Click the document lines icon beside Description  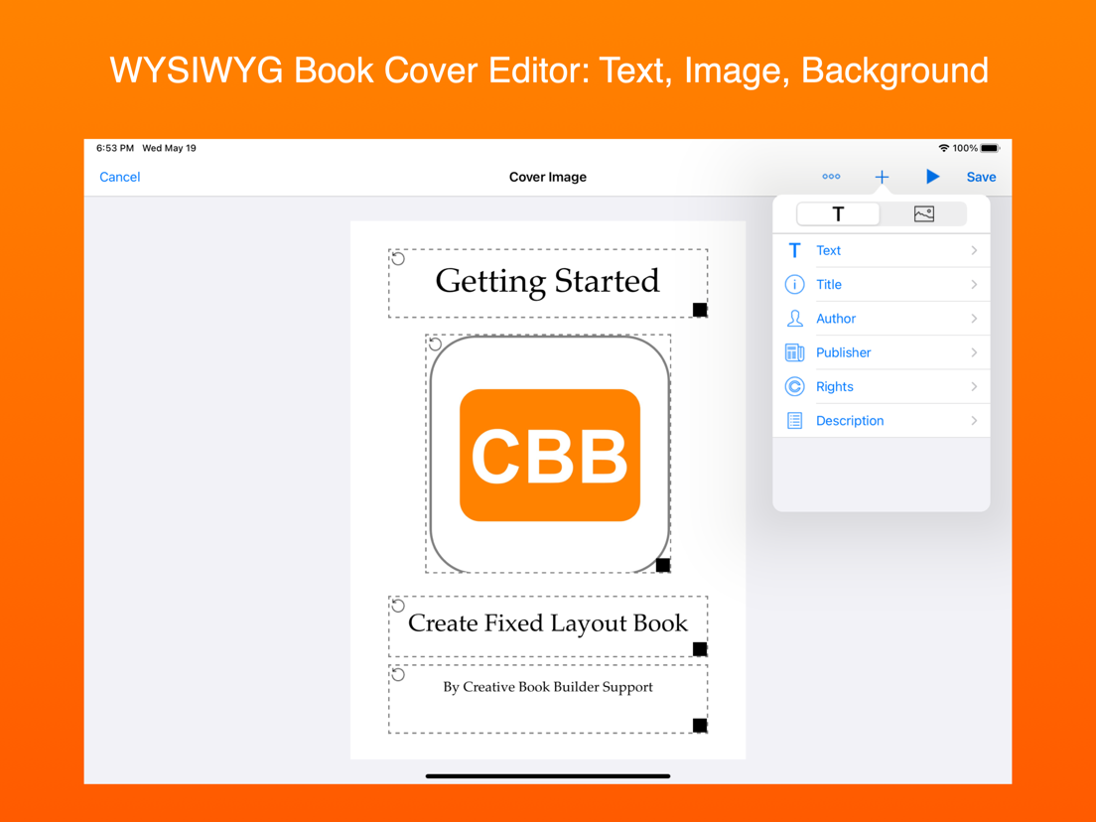795,421
